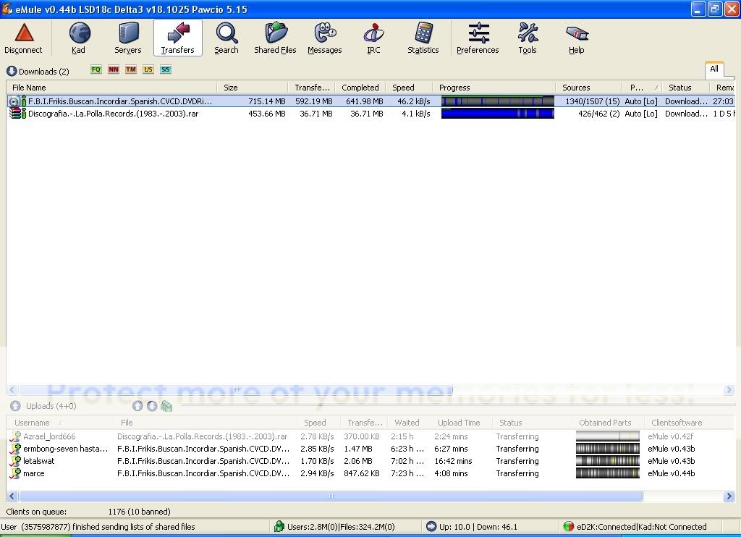Click the Downloads (2) arrow icon

pyautogui.click(x=12, y=72)
